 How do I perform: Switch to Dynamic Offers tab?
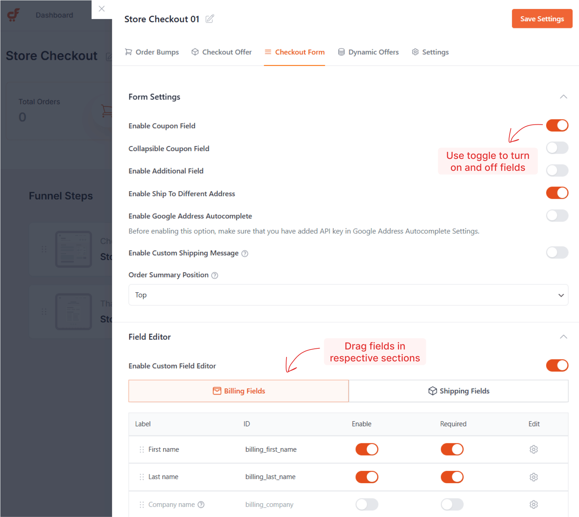click(368, 52)
